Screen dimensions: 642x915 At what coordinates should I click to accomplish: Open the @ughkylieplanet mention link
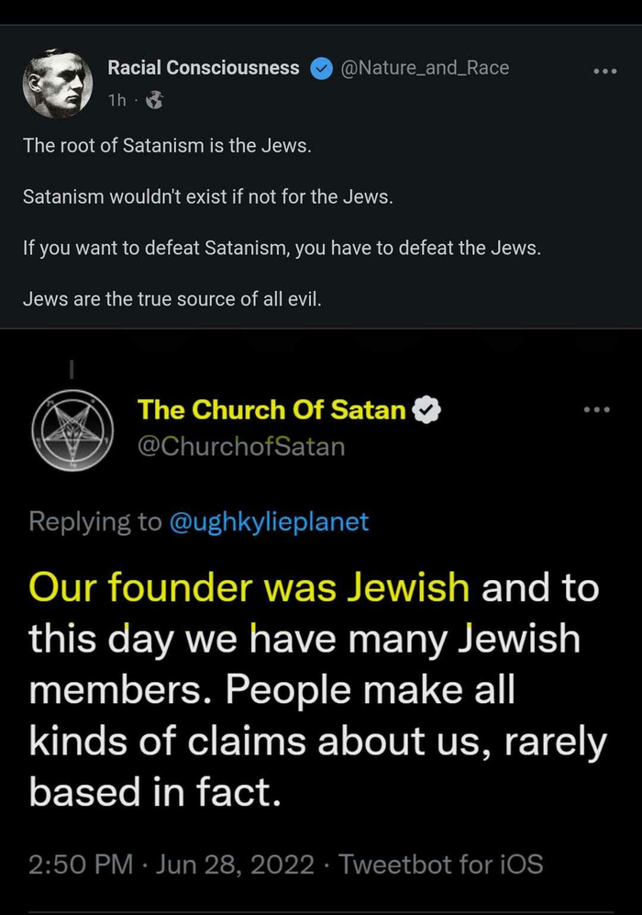pos(268,522)
